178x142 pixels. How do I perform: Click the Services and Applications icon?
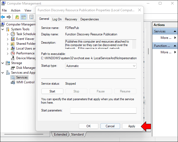click(x=8, y=73)
